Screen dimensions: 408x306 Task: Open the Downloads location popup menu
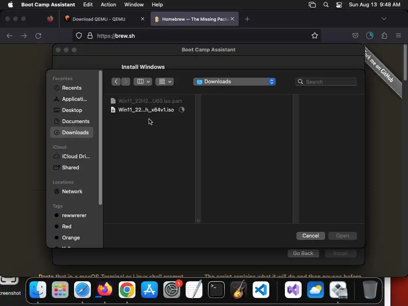click(234, 82)
